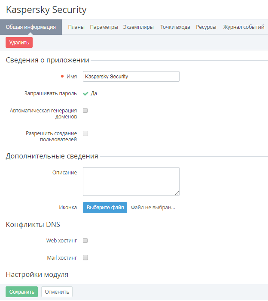Click the resize handle of the Описание textarea

coord(177,193)
